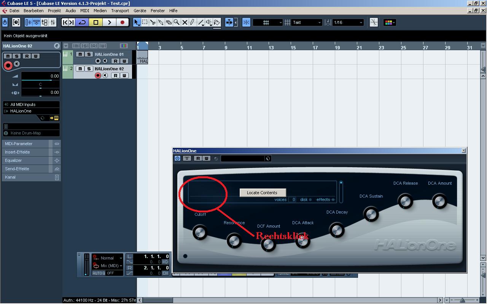Click the Constrain Delay Compensation power icon

point(5,22)
